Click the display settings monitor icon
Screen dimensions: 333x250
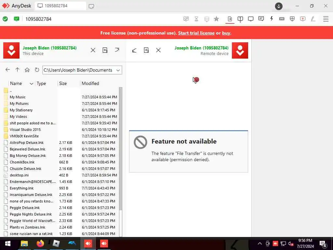coord(251,19)
